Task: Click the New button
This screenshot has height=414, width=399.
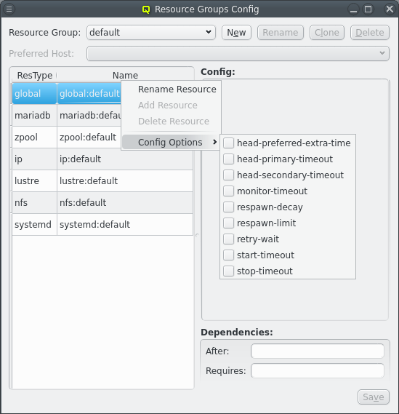Action: pos(236,33)
